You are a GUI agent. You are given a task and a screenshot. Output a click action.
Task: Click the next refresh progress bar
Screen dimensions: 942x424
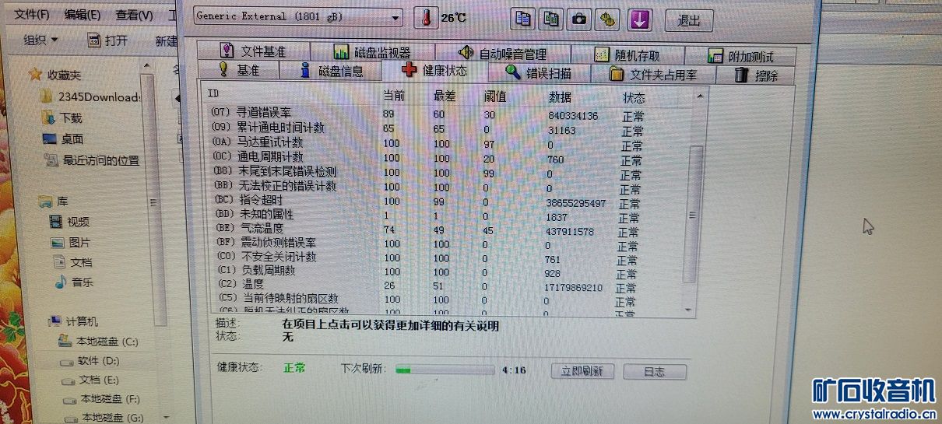445,370
